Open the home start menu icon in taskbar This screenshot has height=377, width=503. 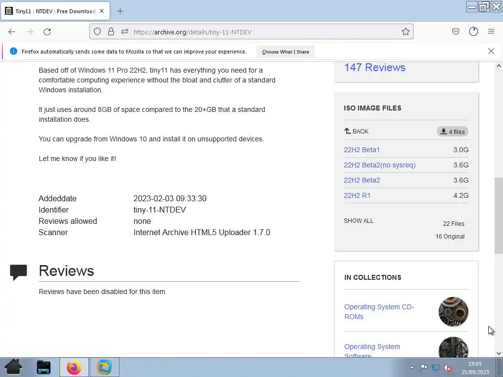click(x=13, y=367)
